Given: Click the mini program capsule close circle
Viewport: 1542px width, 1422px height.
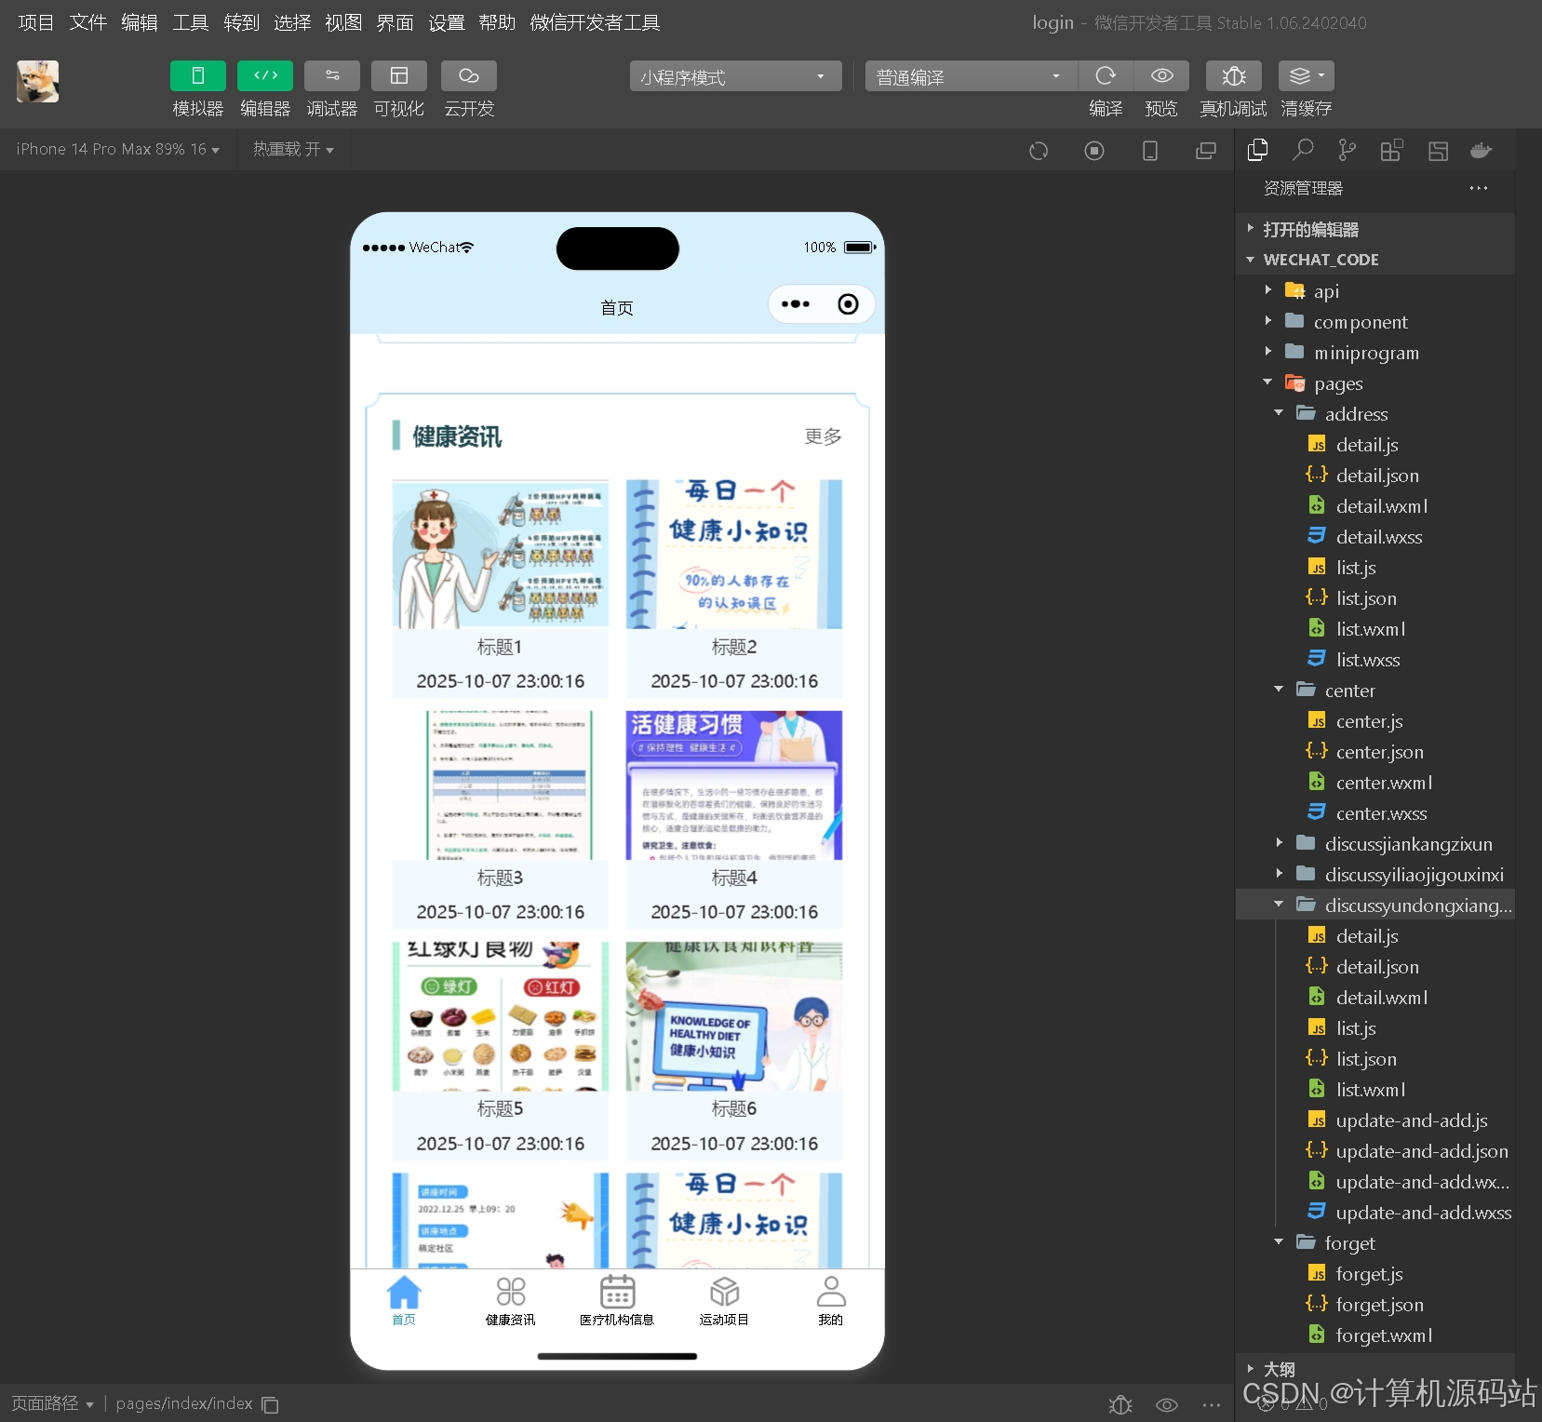Looking at the screenshot, I should [x=848, y=304].
